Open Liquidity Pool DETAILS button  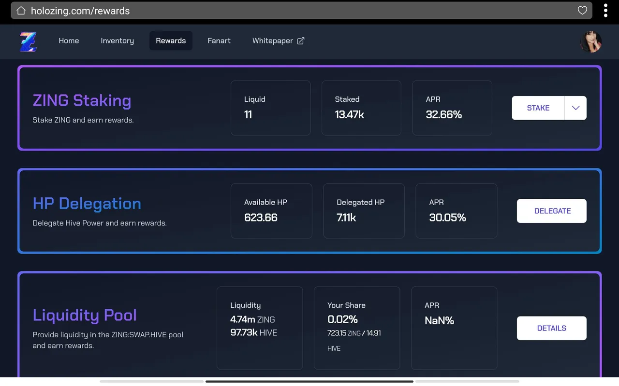pos(552,328)
